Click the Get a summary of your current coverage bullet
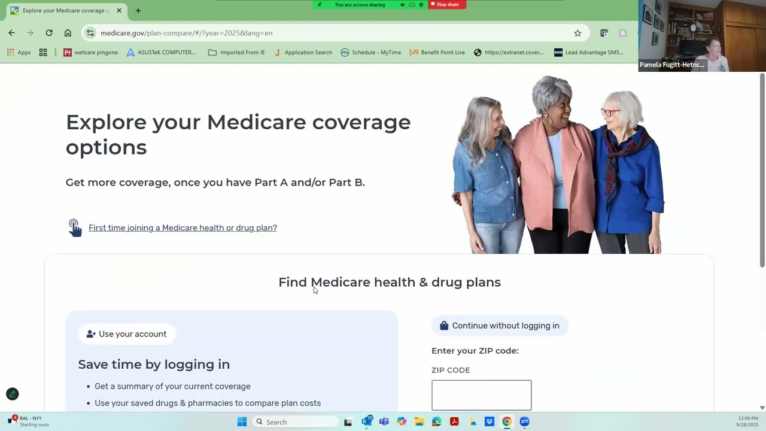The image size is (766, 431). click(x=172, y=386)
